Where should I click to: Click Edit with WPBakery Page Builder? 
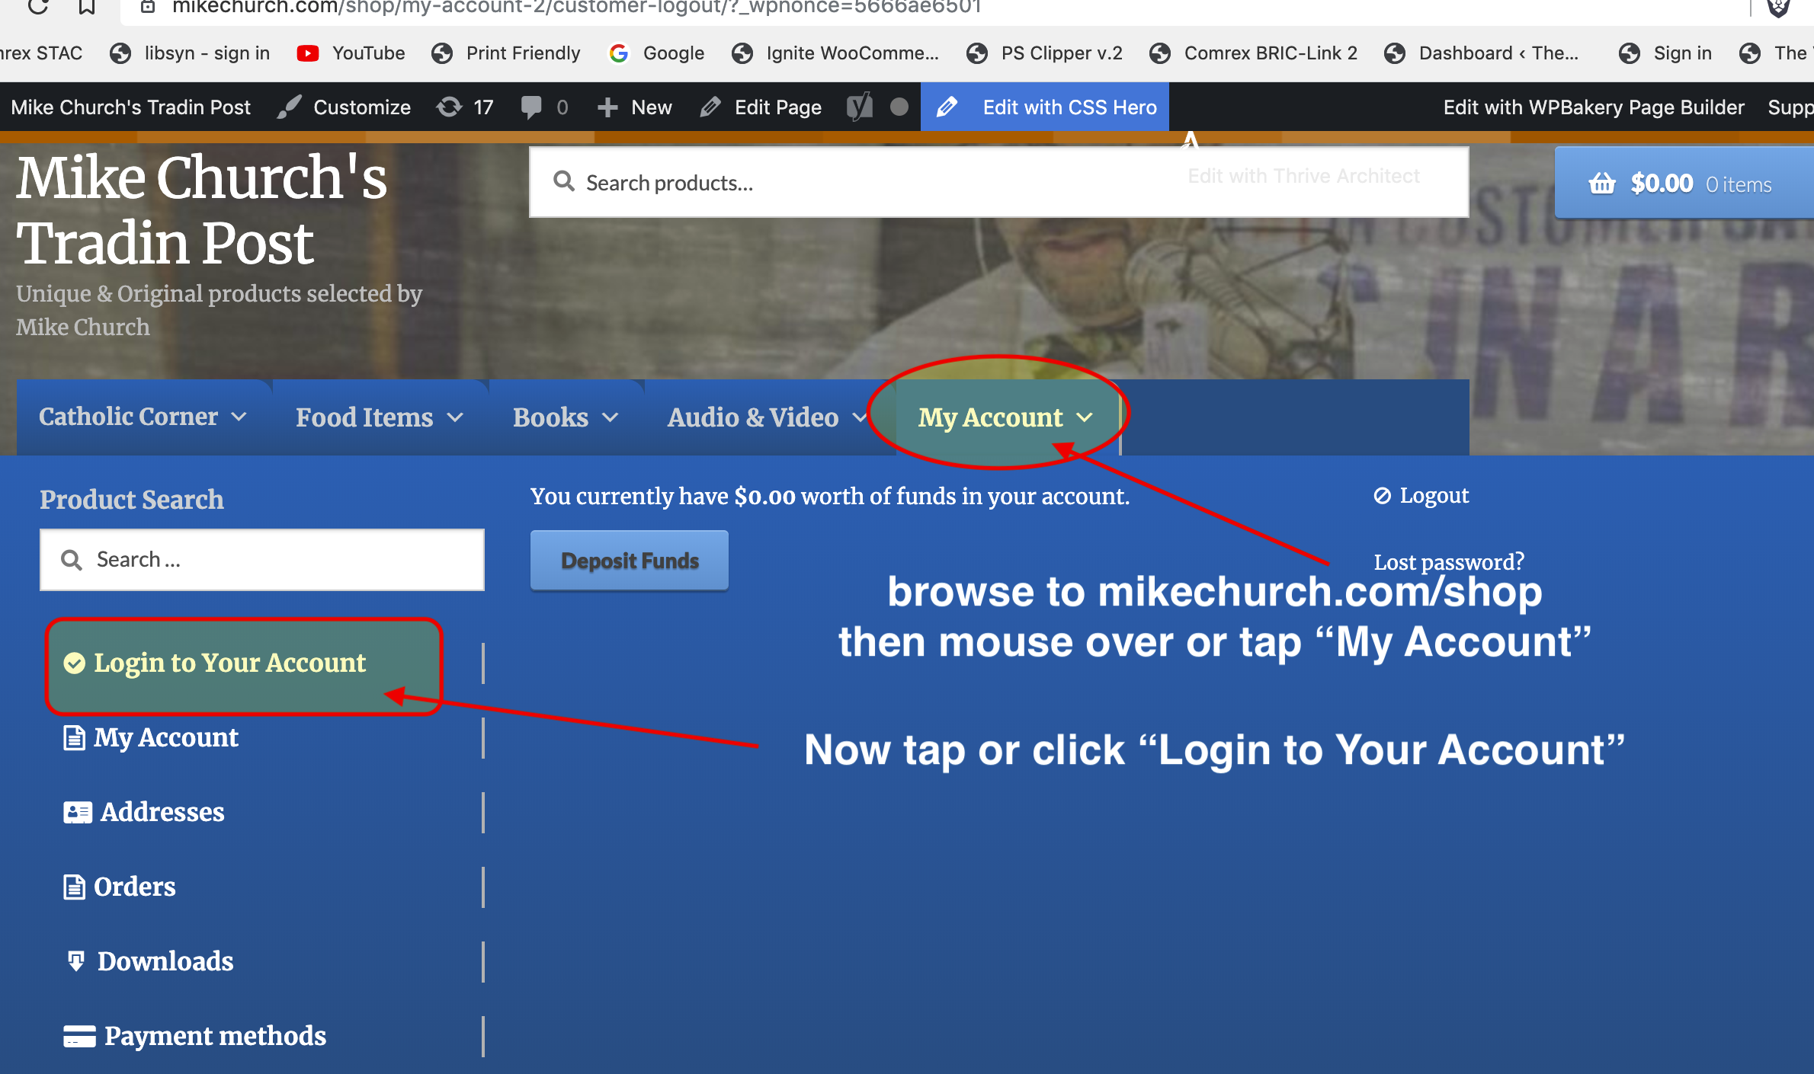coord(1594,107)
